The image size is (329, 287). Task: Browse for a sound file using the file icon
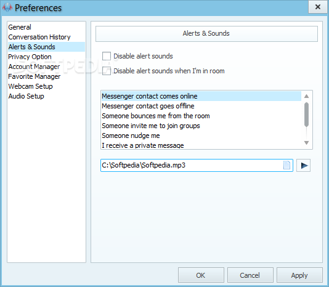[x=286, y=165]
